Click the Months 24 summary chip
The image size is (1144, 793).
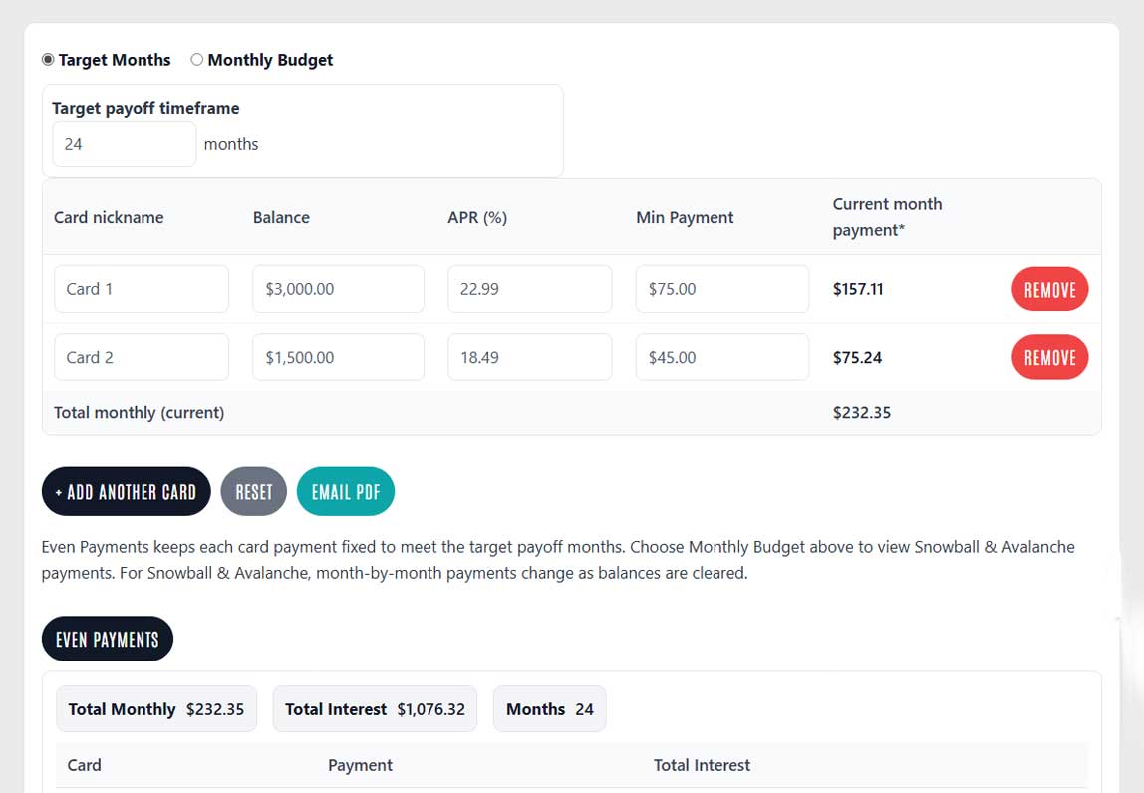549,708
